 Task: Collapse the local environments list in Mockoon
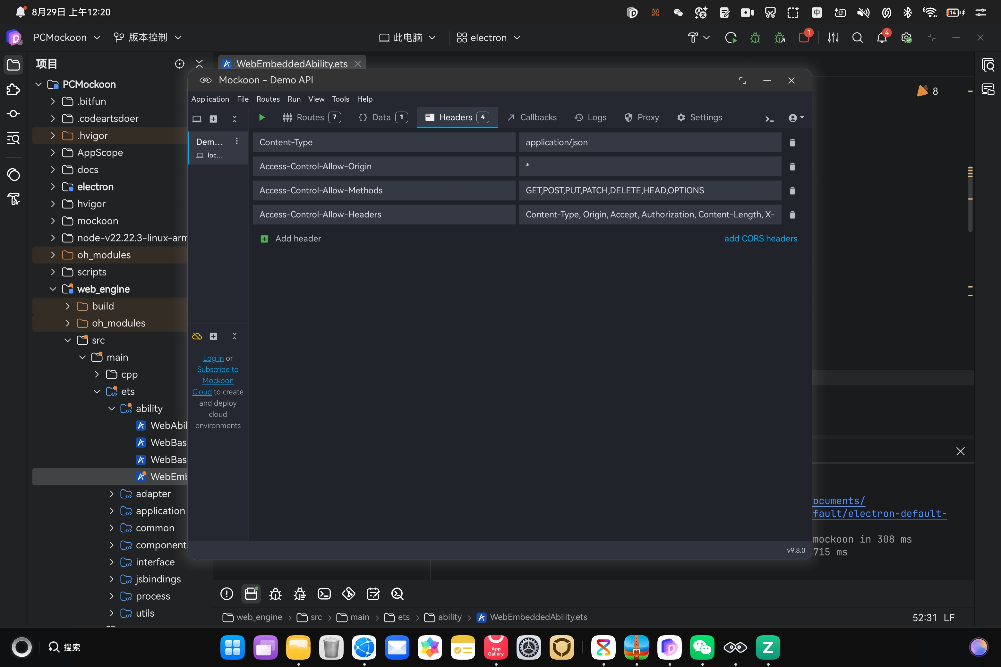coord(235,119)
